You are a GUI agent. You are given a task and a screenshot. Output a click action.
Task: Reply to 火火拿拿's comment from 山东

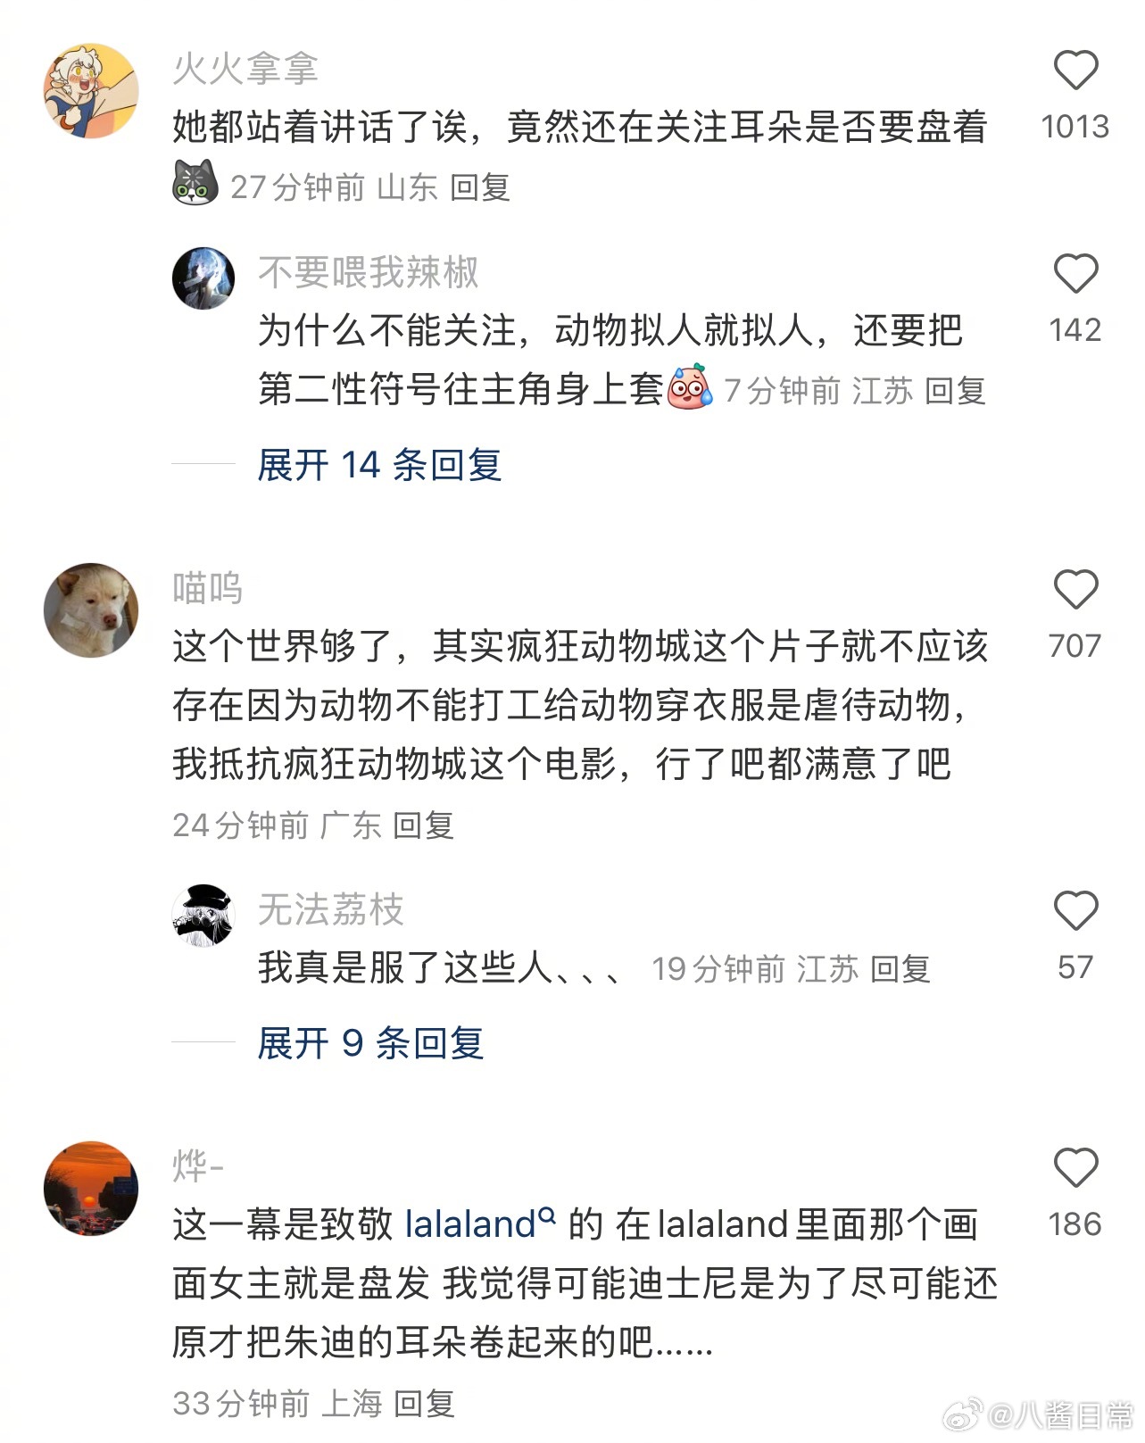[x=480, y=187]
